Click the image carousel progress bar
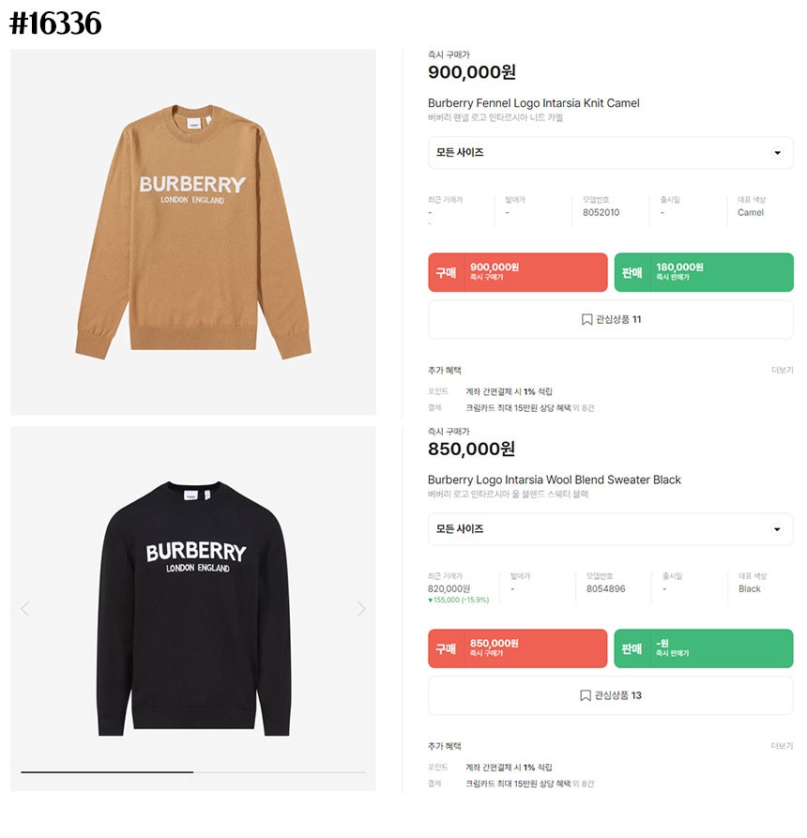Image resolution: width=807 pixels, height=838 pixels. tap(193, 771)
